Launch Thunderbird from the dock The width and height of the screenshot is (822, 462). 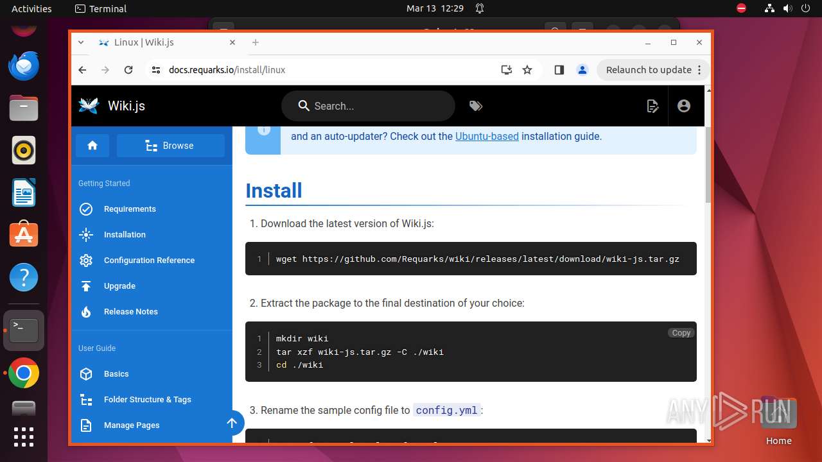click(24, 65)
